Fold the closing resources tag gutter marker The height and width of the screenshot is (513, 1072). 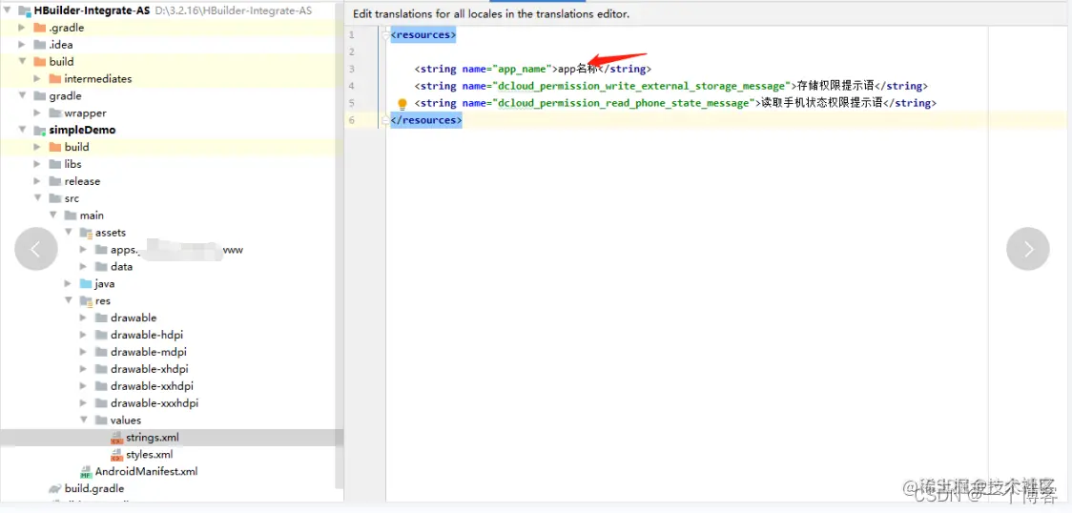pyautogui.click(x=385, y=119)
